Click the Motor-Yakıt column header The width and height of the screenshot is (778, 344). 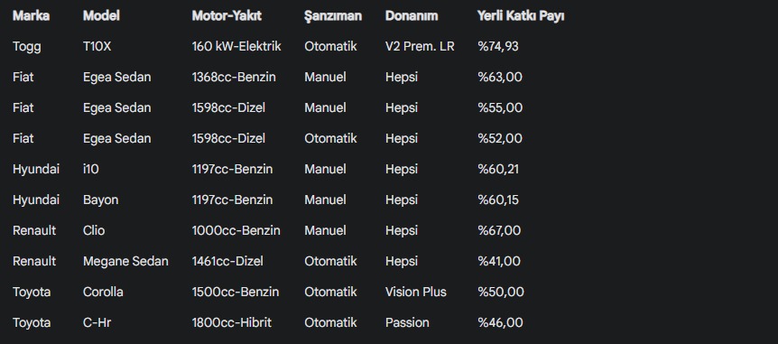coord(227,16)
